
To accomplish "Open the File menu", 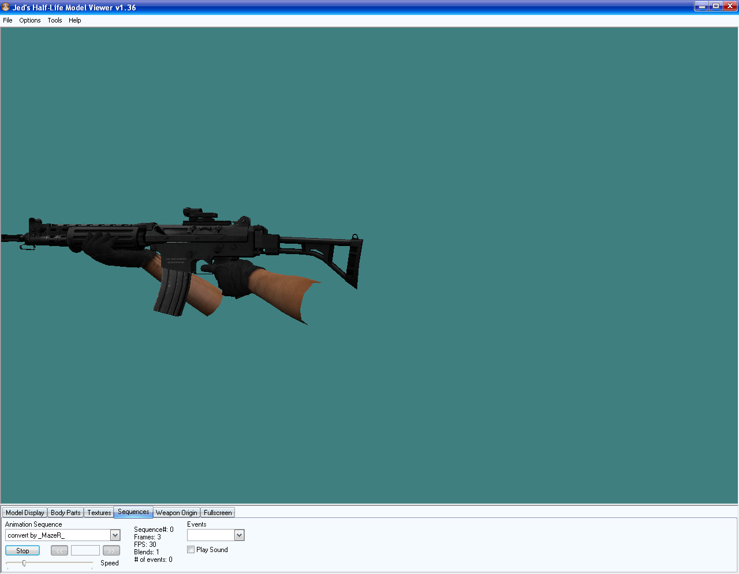I will click(x=8, y=20).
